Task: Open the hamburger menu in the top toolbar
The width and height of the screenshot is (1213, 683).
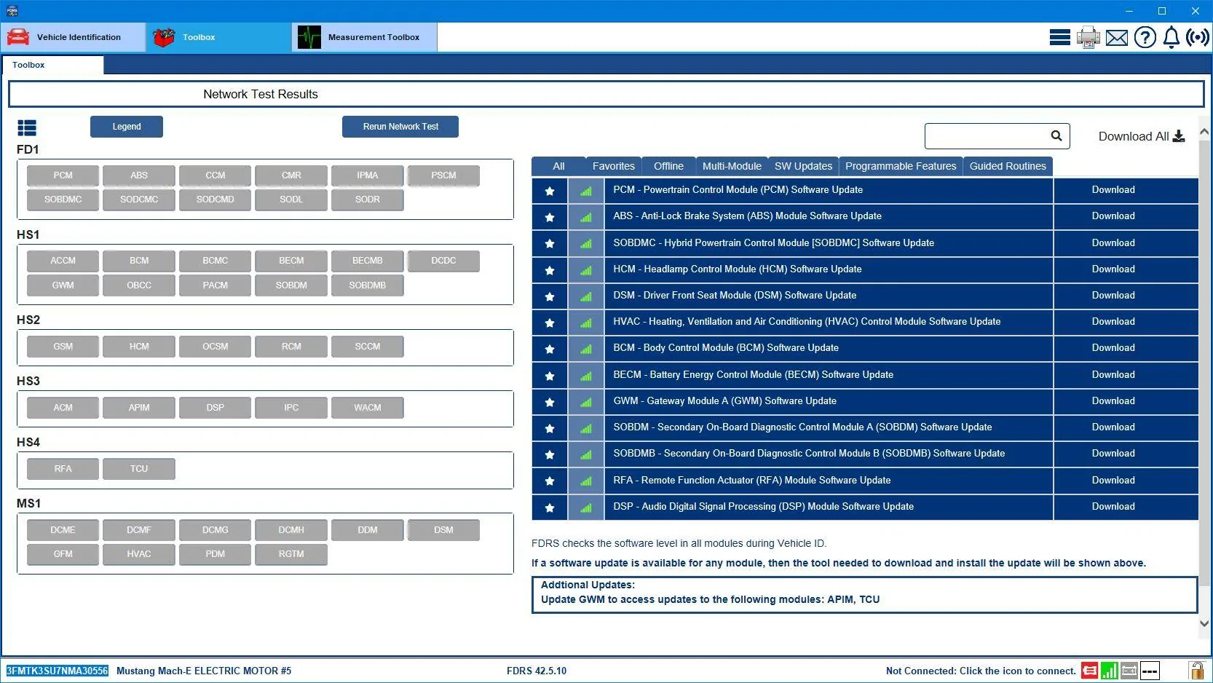Action: 1059,37
